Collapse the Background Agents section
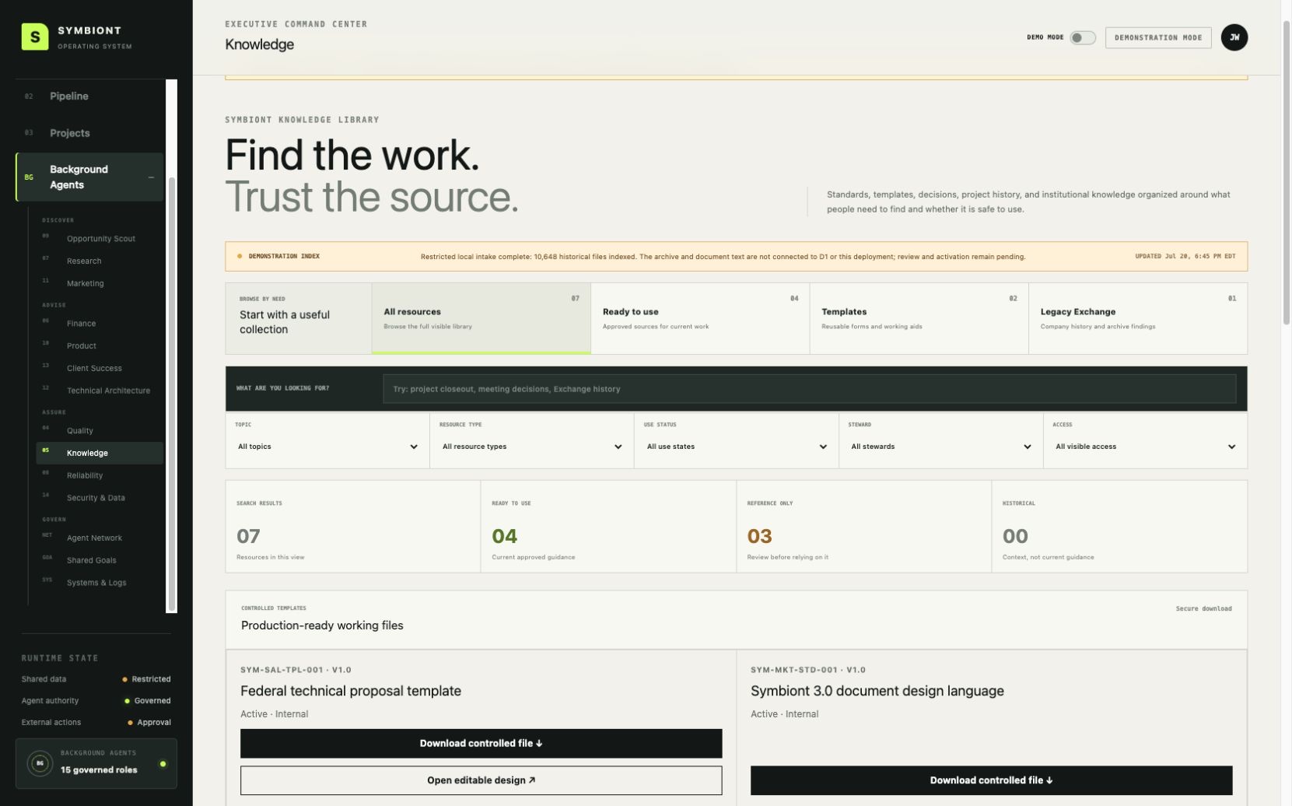The image size is (1292, 806). (x=151, y=177)
